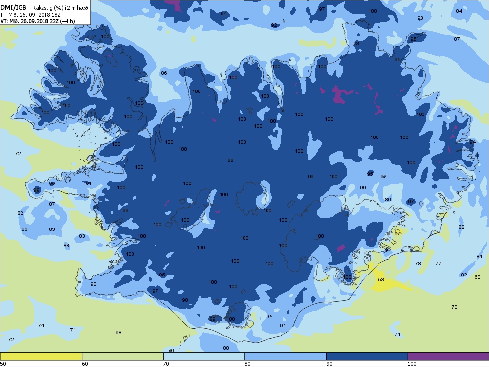Click the purple above-100 legend band
The image size is (489, 367).
coord(448,356)
